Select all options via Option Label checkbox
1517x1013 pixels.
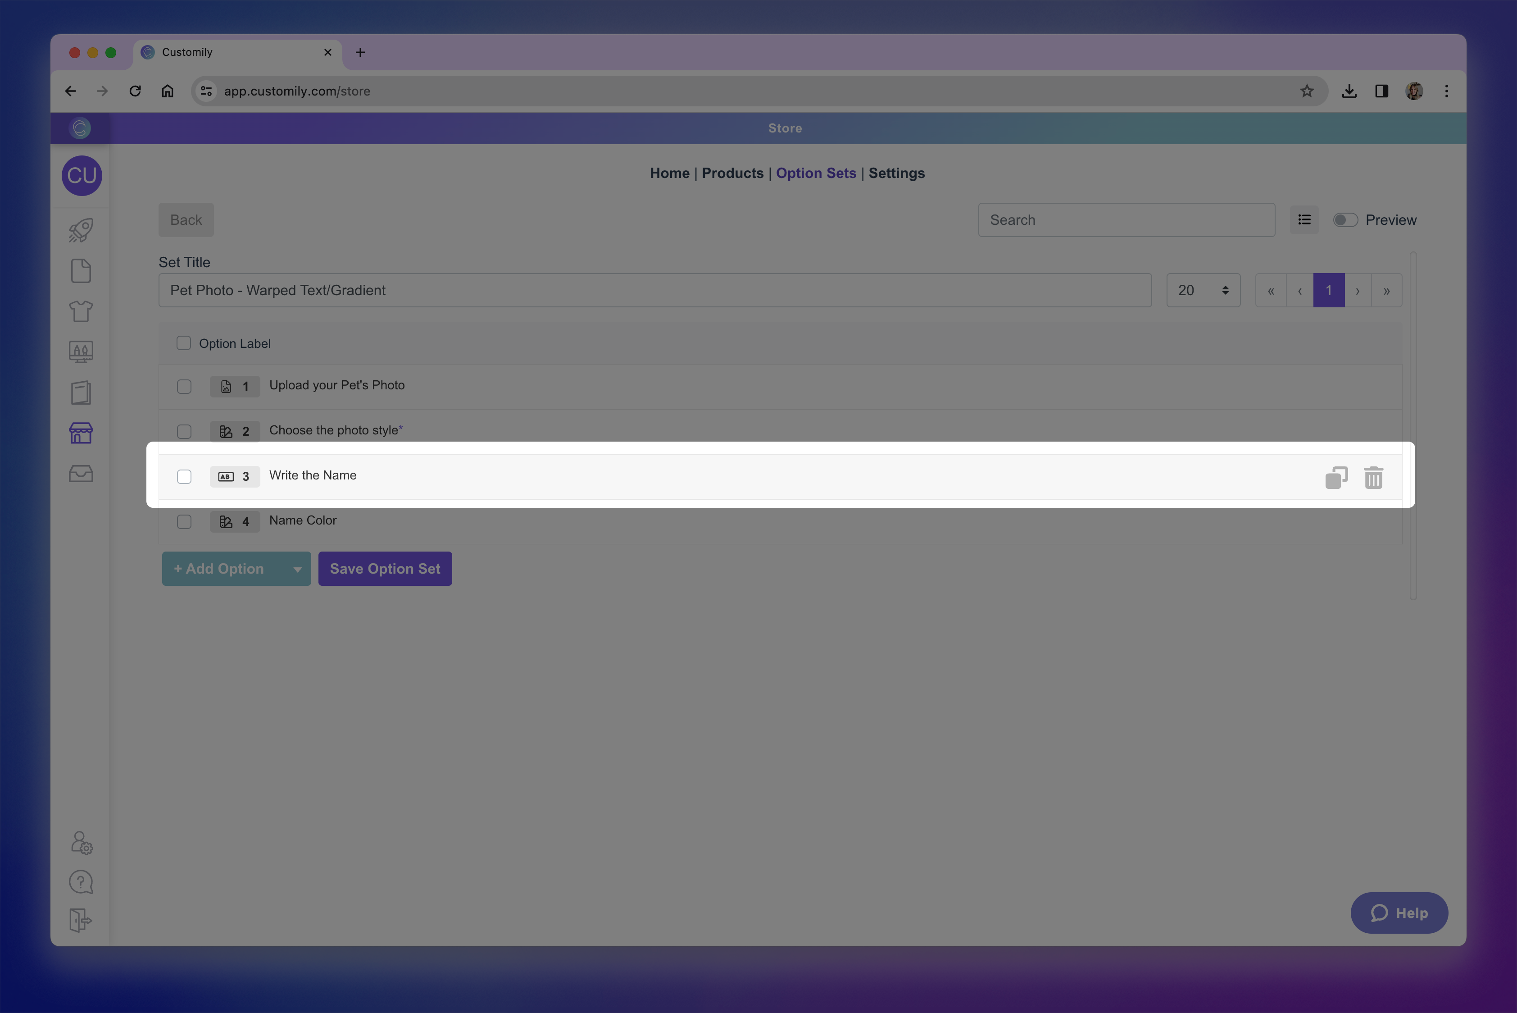click(183, 343)
